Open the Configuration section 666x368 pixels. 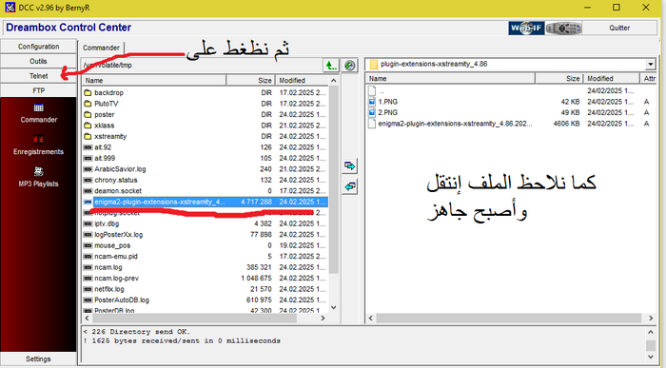coord(39,47)
